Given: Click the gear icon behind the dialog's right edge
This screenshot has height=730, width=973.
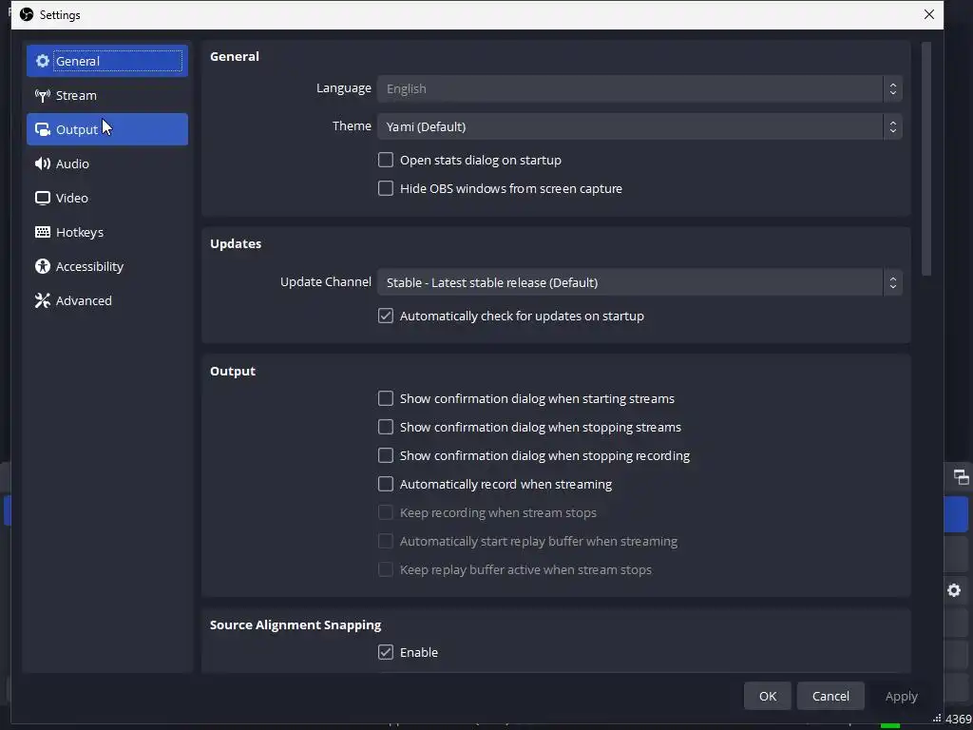Looking at the screenshot, I should point(954,590).
